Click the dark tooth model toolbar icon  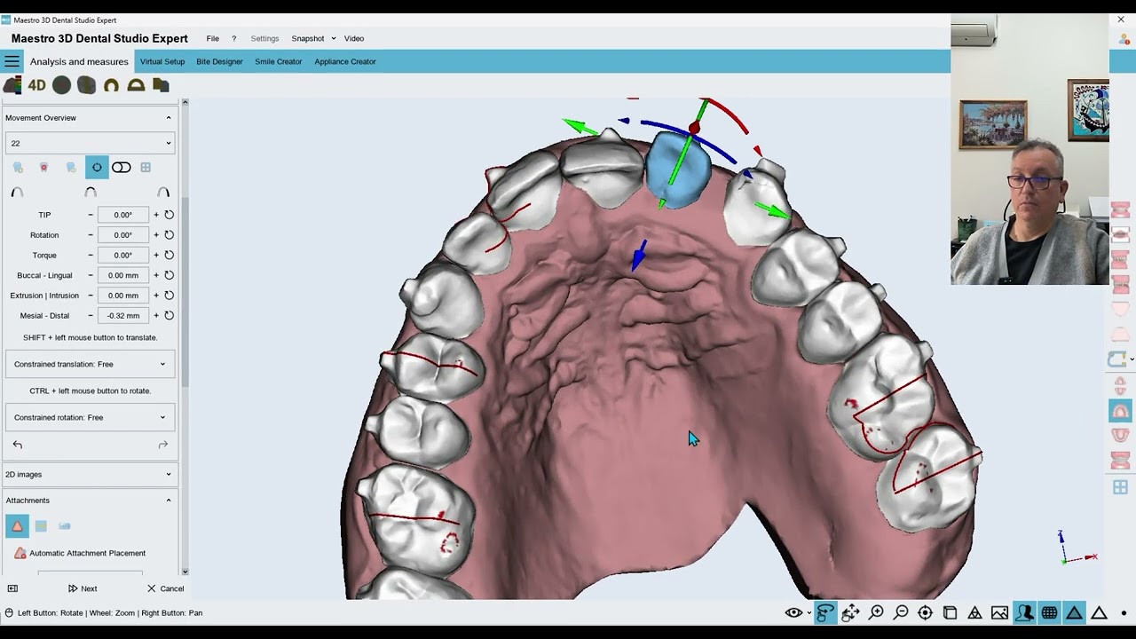[86, 85]
